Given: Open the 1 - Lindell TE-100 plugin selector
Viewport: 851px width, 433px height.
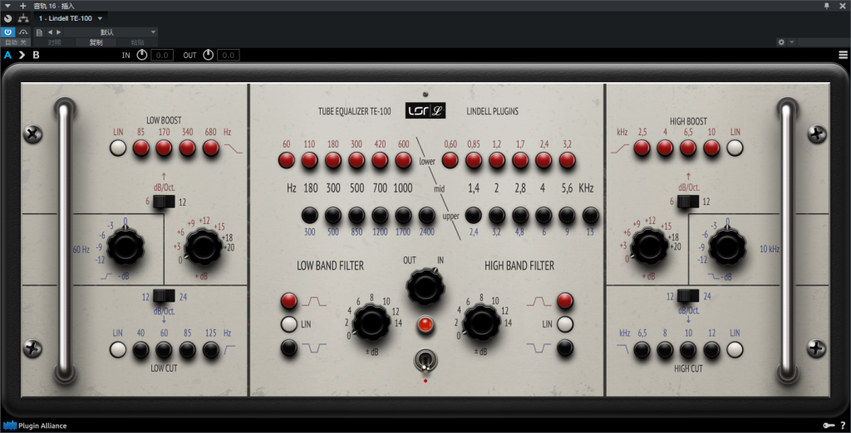Looking at the screenshot, I should click(x=71, y=18).
